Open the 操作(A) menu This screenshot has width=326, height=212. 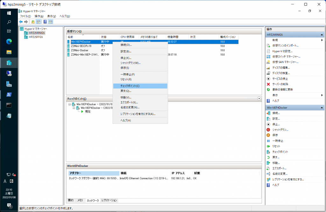[x=39, y=16]
